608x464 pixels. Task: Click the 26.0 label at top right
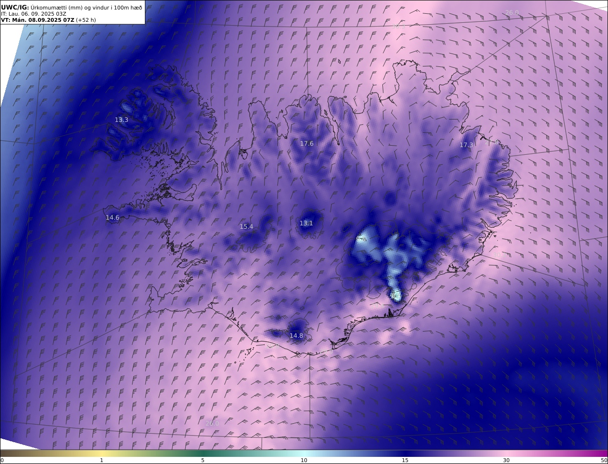point(512,13)
